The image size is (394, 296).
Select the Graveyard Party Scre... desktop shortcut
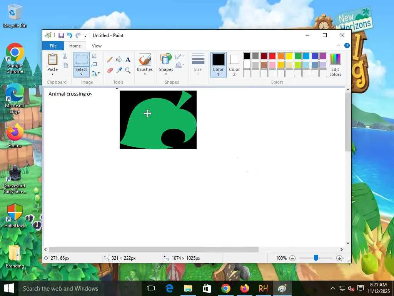15,179
